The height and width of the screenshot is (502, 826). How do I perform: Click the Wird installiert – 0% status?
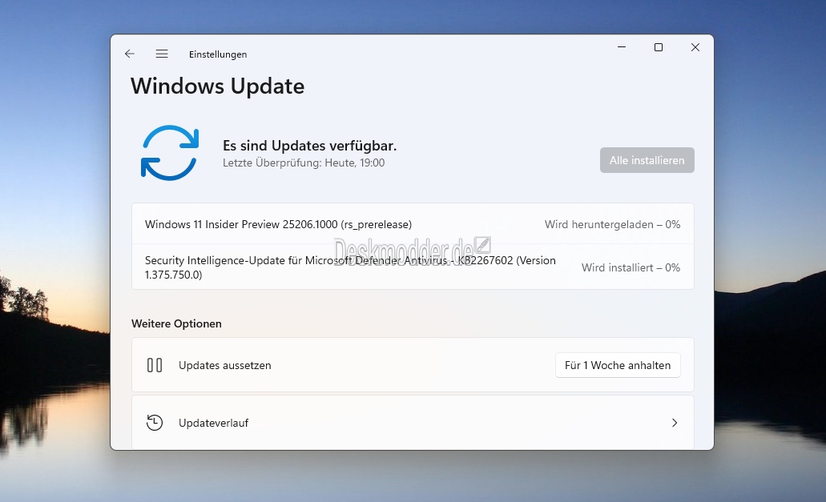(x=631, y=267)
